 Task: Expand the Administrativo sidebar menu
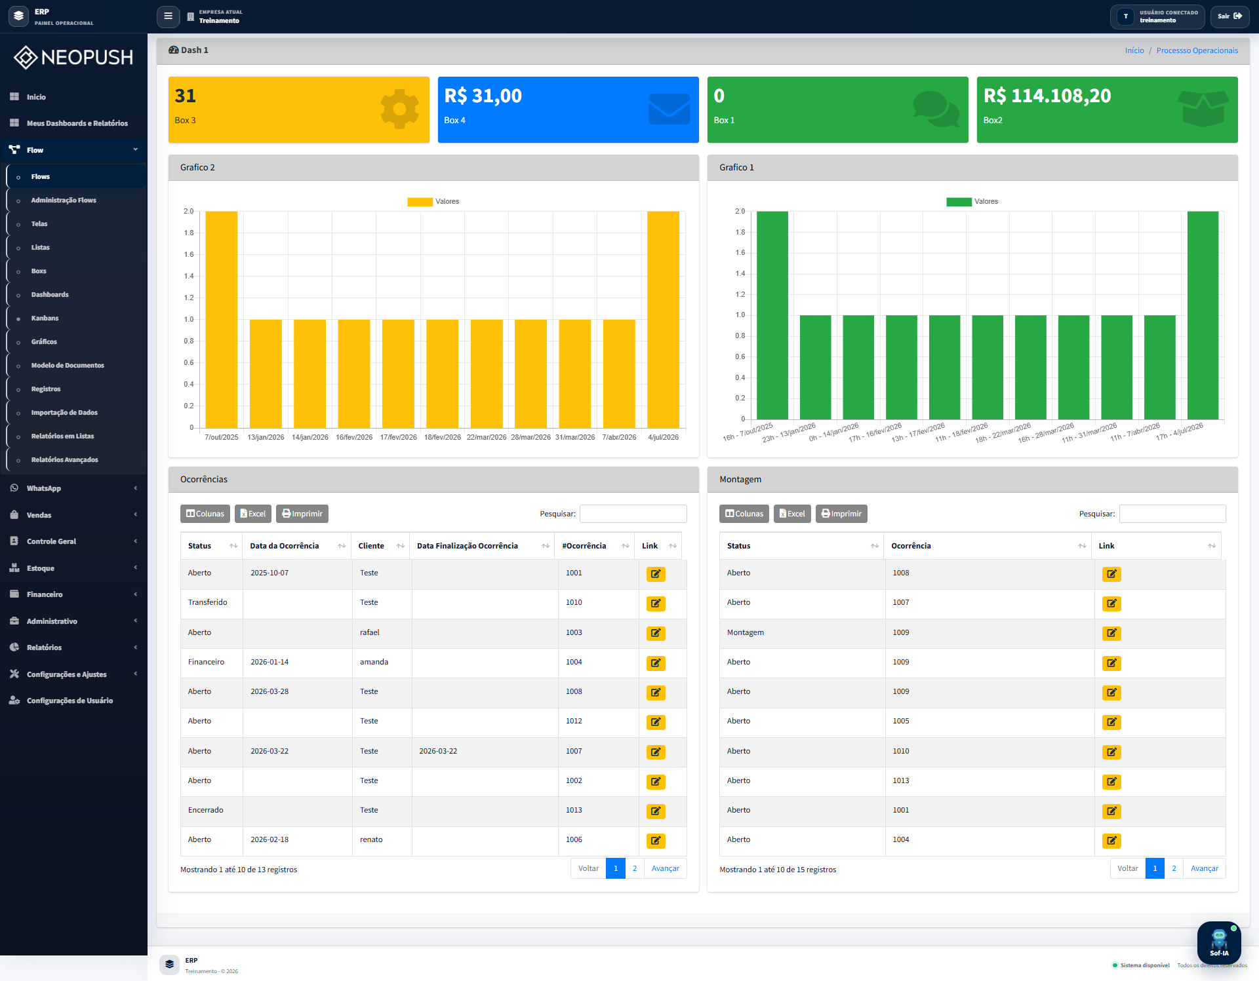tap(73, 621)
